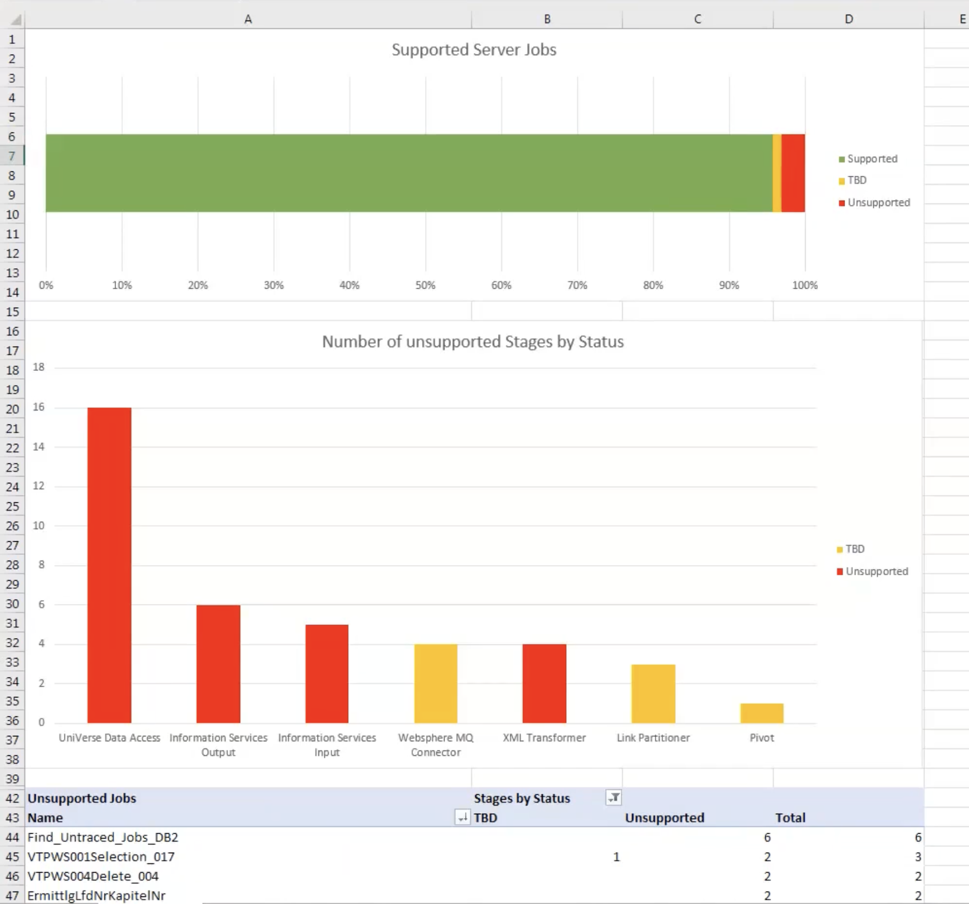969x904 pixels.
Task: Open the Stages by Status filter dropdown
Action: pyautogui.click(x=614, y=797)
